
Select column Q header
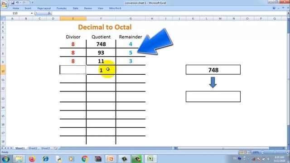point(275,19)
